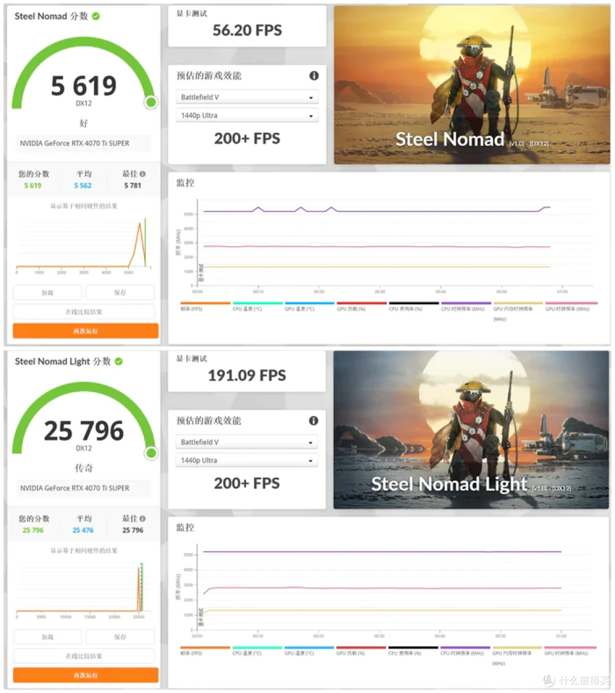Screen dimensions: 615x693
Task: Toggle the CPU 使用率 legend in the Steel Nomad monitoring chart
Action: 414,307
